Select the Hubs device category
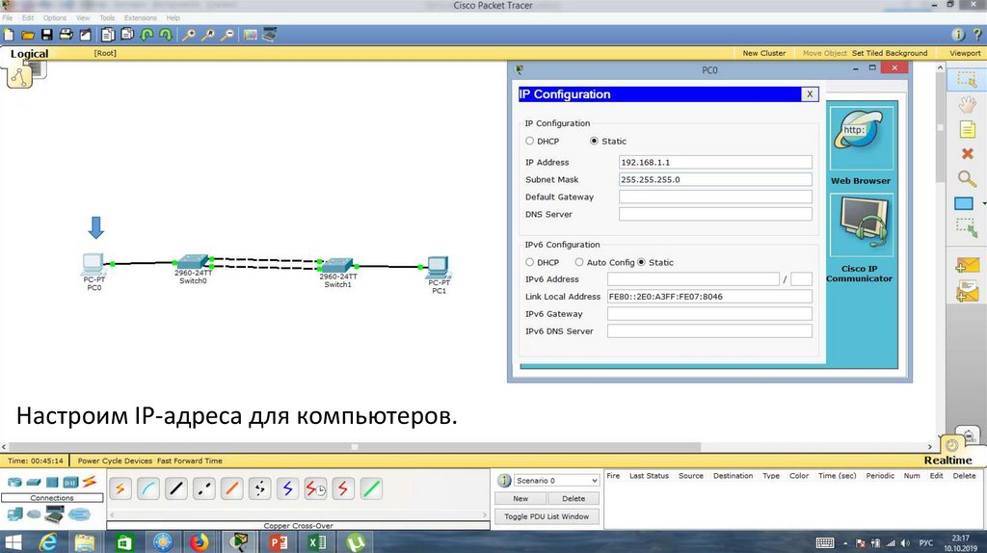This screenshot has width=987, height=553. pos(52,483)
